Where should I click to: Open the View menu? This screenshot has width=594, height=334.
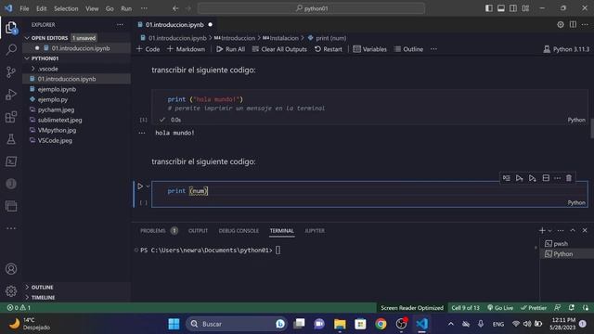pos(92,8)
